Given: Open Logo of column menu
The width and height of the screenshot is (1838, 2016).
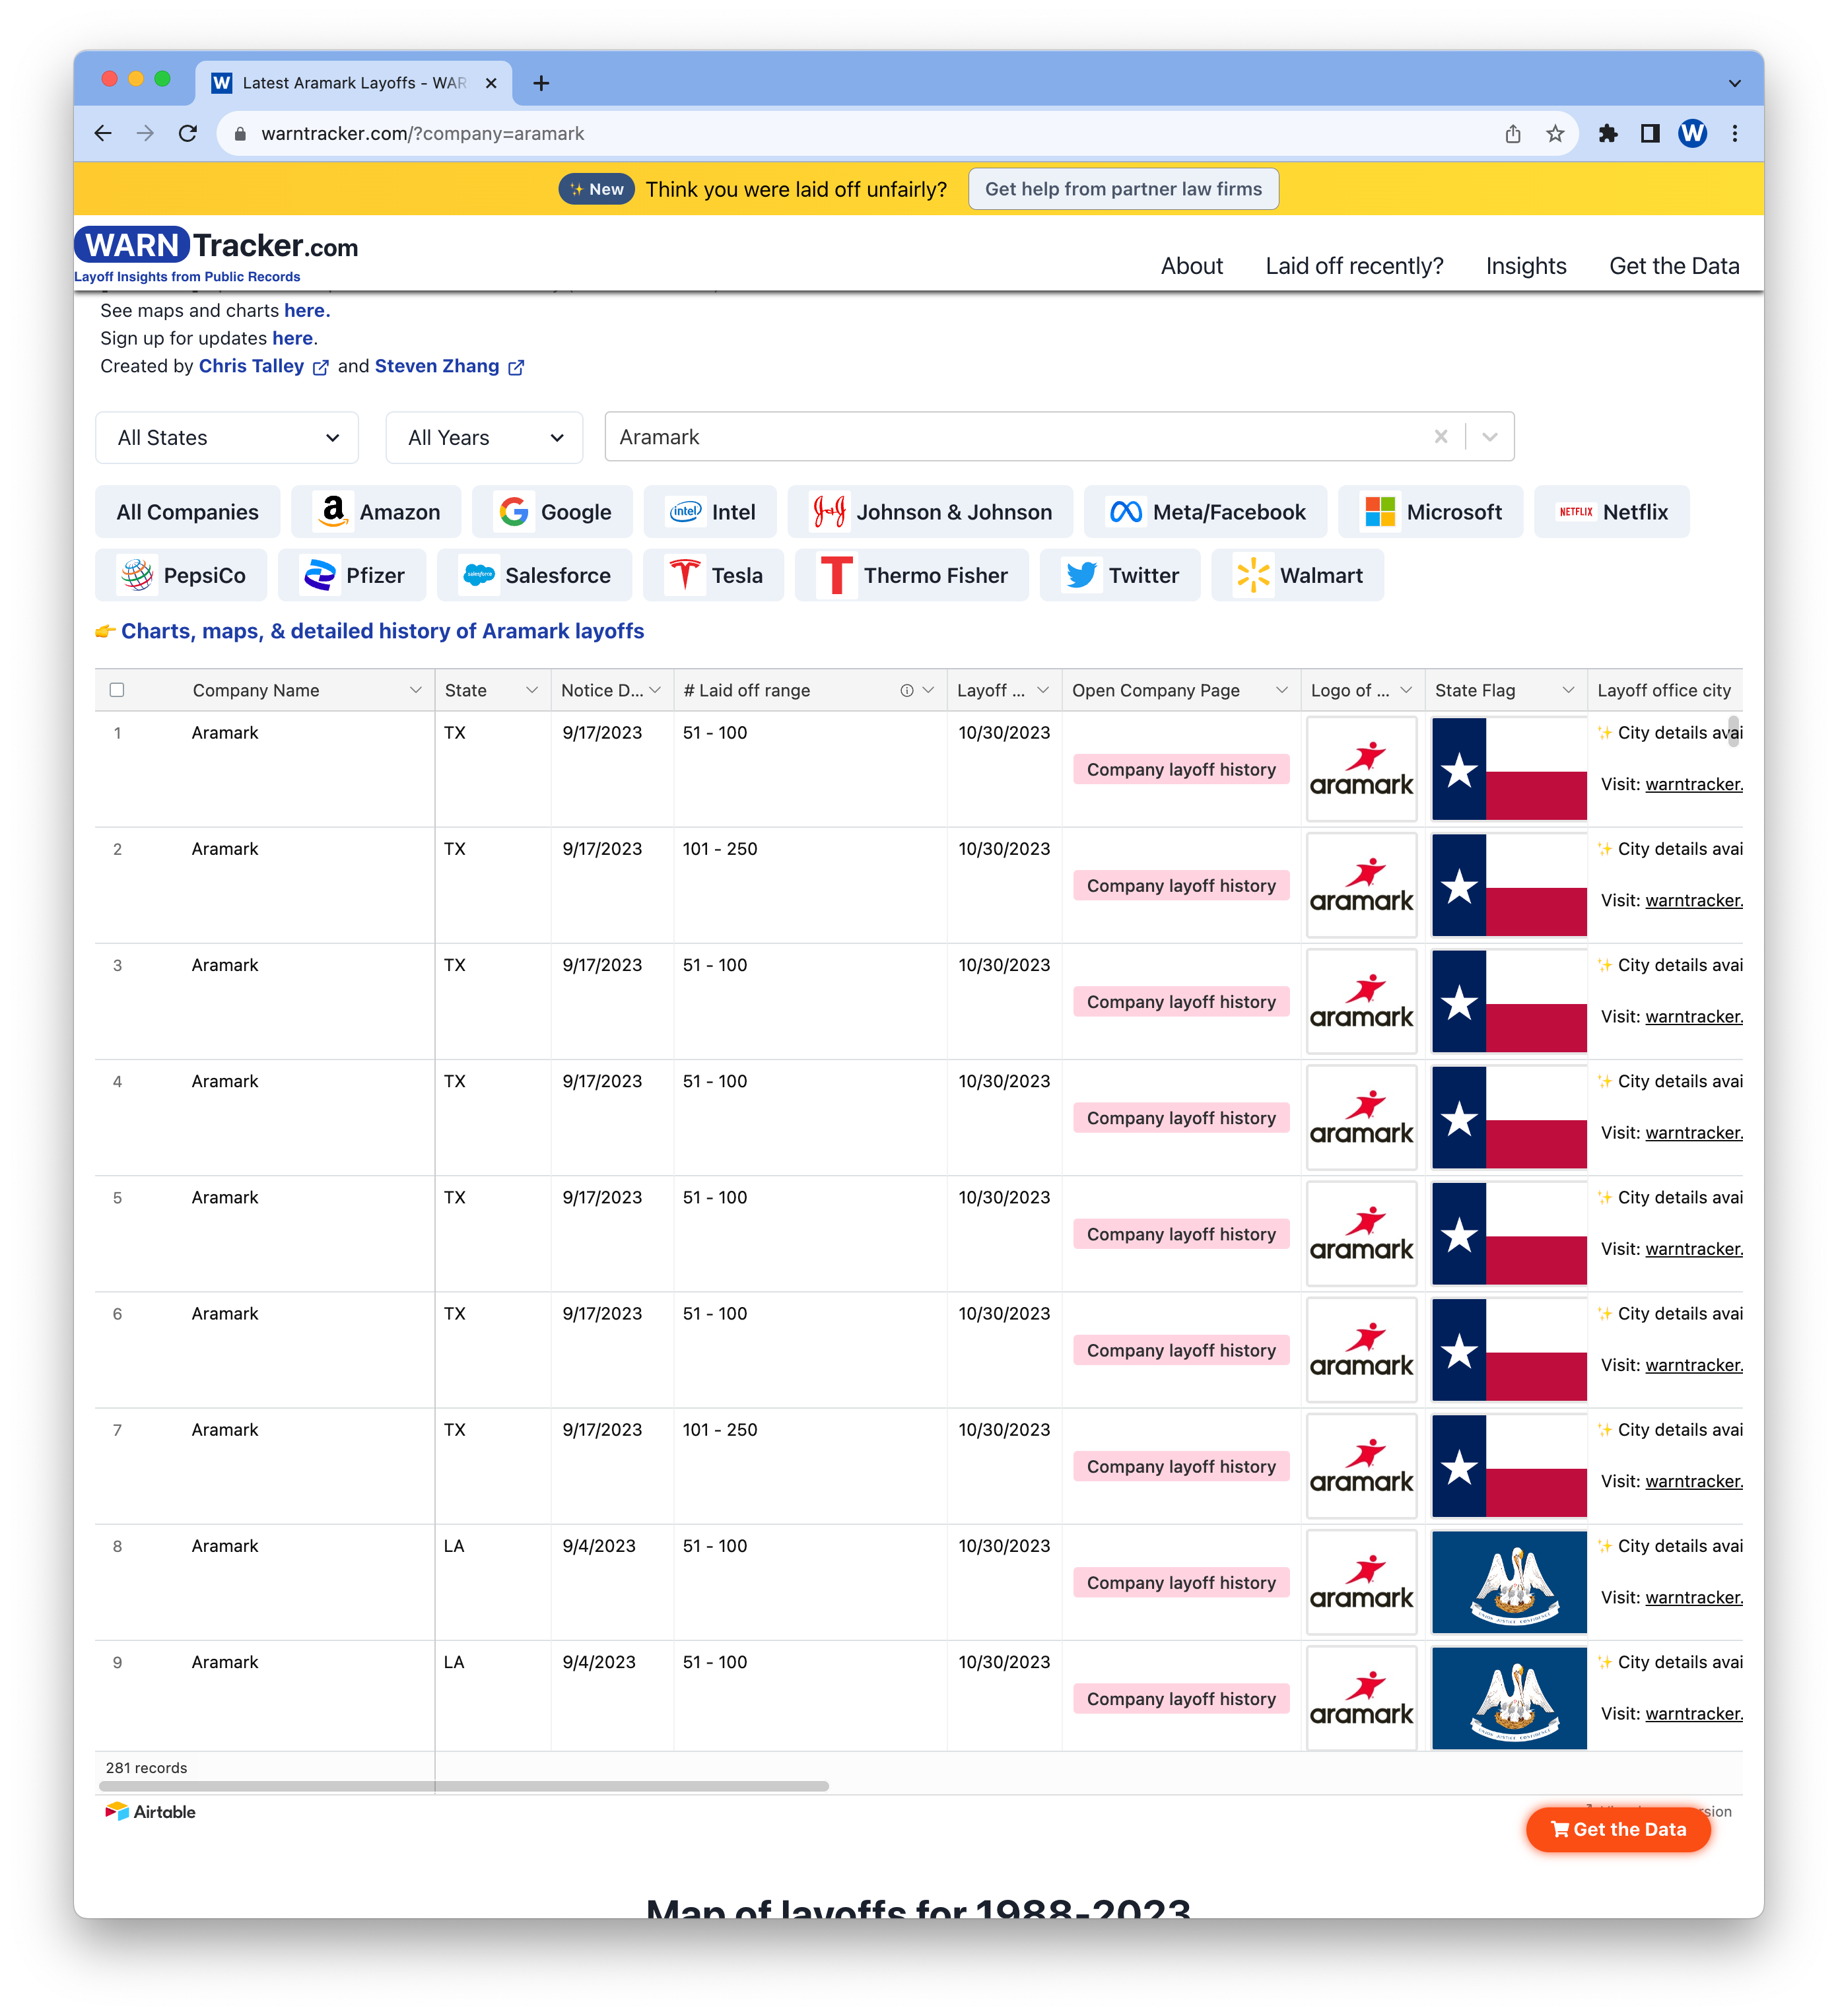Looking at the screenshot, I should 1406,690.
